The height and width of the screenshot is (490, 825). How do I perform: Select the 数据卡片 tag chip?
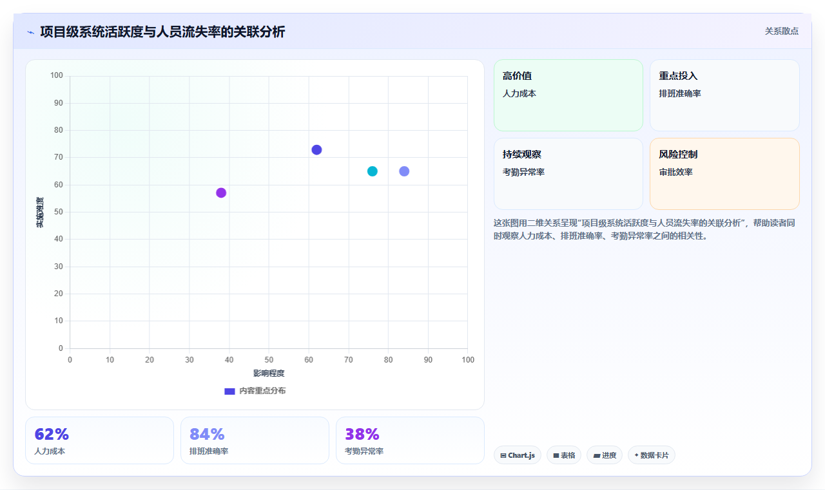(x=652, y=455)
